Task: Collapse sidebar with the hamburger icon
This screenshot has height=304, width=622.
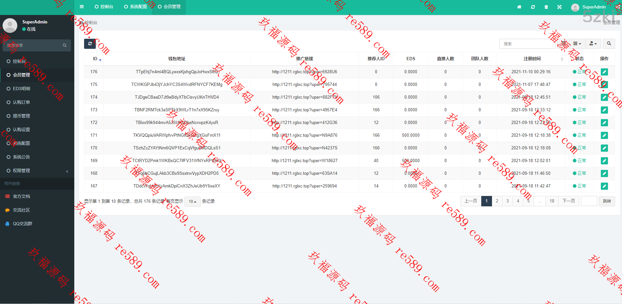Action: click(82, 7)
